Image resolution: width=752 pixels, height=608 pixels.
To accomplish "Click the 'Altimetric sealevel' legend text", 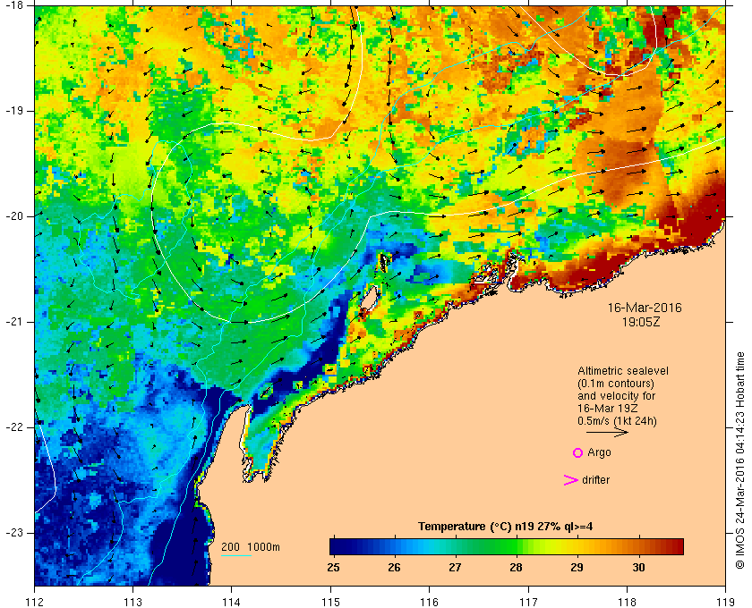I will point(622,371).
